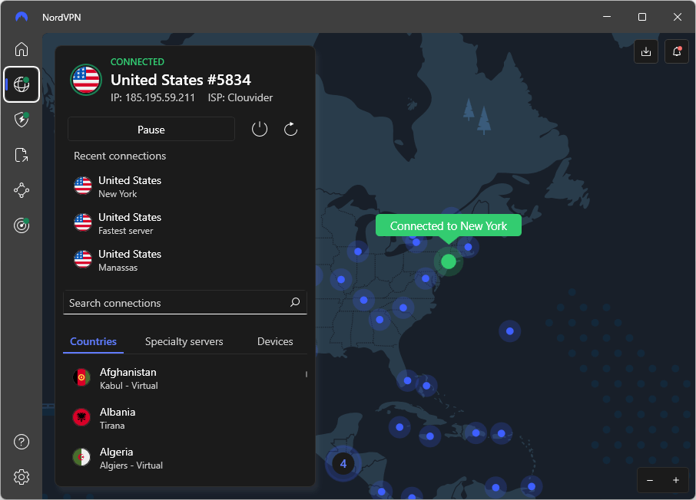Zoom in the map with plus
Screen dimensions: 696x500
(x=675, y=480)
